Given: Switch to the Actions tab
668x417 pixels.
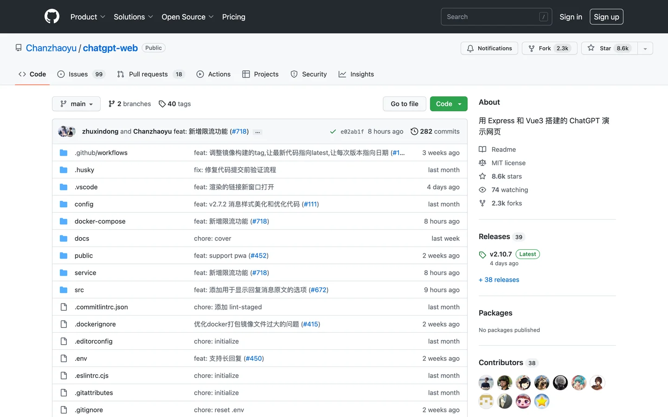Looking at the screenshot, I should pos(213,74).
